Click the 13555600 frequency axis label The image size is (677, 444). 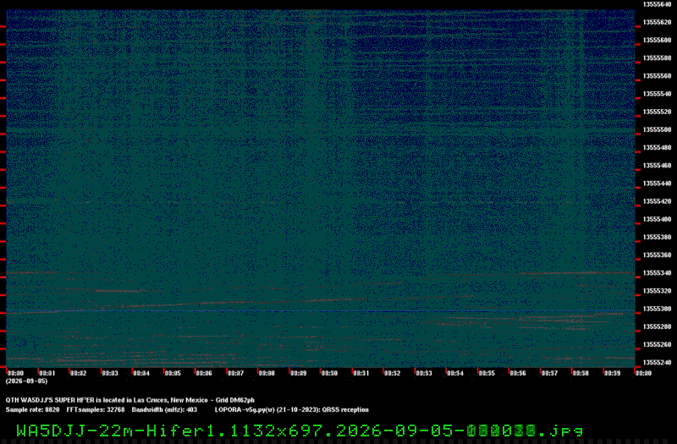click(657, 40)
